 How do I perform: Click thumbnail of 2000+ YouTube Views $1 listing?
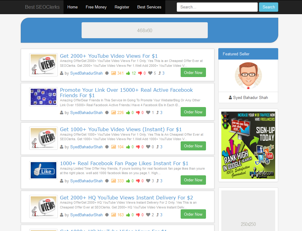tap(44, 65)
